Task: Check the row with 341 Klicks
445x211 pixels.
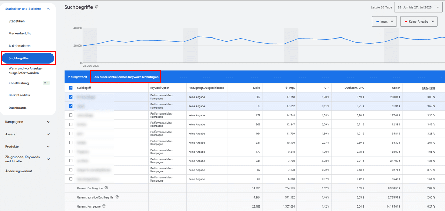Action: [71, 161]
